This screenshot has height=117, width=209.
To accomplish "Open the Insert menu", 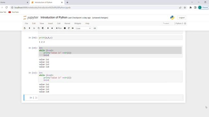I will coord(50,23).
